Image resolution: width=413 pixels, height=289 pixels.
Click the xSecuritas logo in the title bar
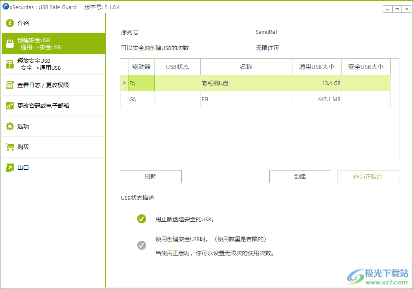point(5,7)
